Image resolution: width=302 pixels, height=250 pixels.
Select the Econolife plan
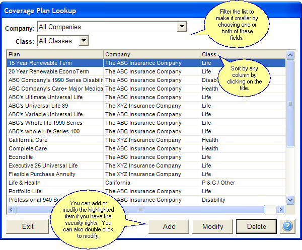click(21, 157)
